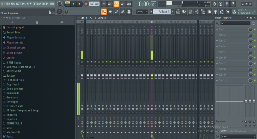Image resolution: width=257 pixels, height=139 pixels.
Task: Open the TOOLS menu
Action: [x=45, y=4]
